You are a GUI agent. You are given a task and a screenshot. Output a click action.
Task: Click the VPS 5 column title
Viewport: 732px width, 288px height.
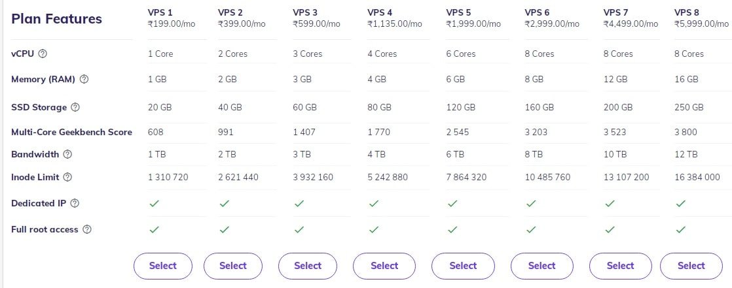tap(458, 12)
